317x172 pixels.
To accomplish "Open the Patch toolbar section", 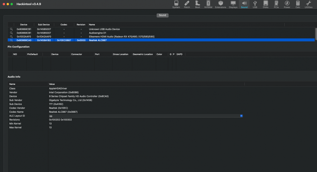I will point(187,4).
